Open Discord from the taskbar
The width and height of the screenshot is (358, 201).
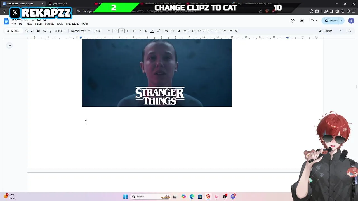[x=233, y=197]
